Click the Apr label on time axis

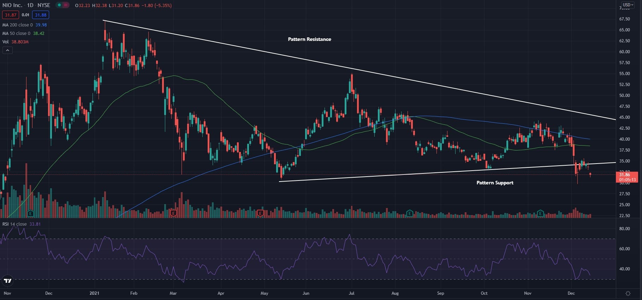221,293
